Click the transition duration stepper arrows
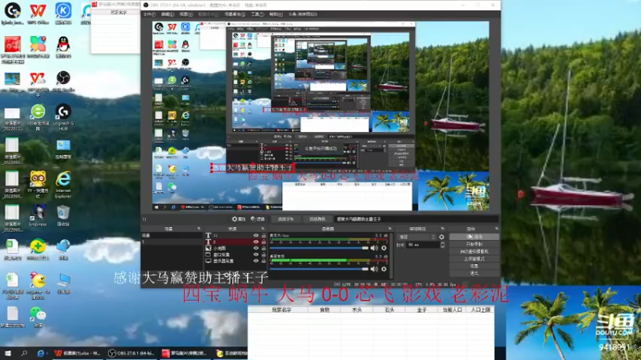The width and height of the screenshot is (641, 360). (x=442, y=245)
